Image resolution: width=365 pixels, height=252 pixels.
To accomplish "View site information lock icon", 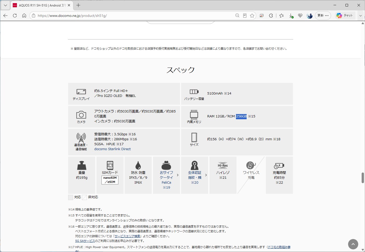I will (34, 16).
